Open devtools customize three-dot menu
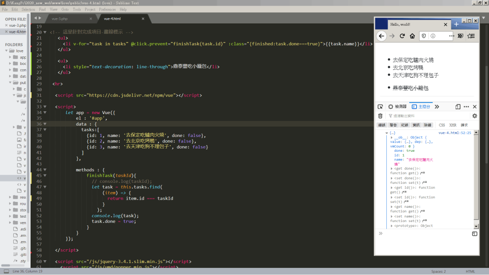The width and height of the screenshot is (489, 275). [466, 106]
